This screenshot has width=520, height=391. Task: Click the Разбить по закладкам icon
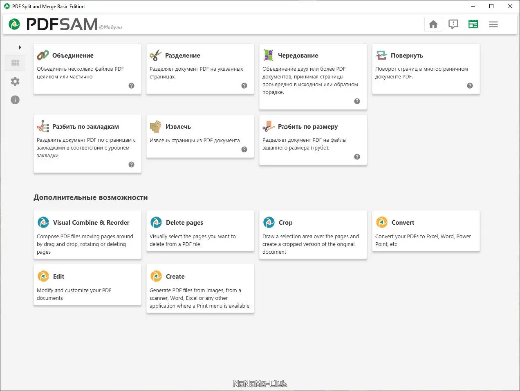[x=43, y=126]
